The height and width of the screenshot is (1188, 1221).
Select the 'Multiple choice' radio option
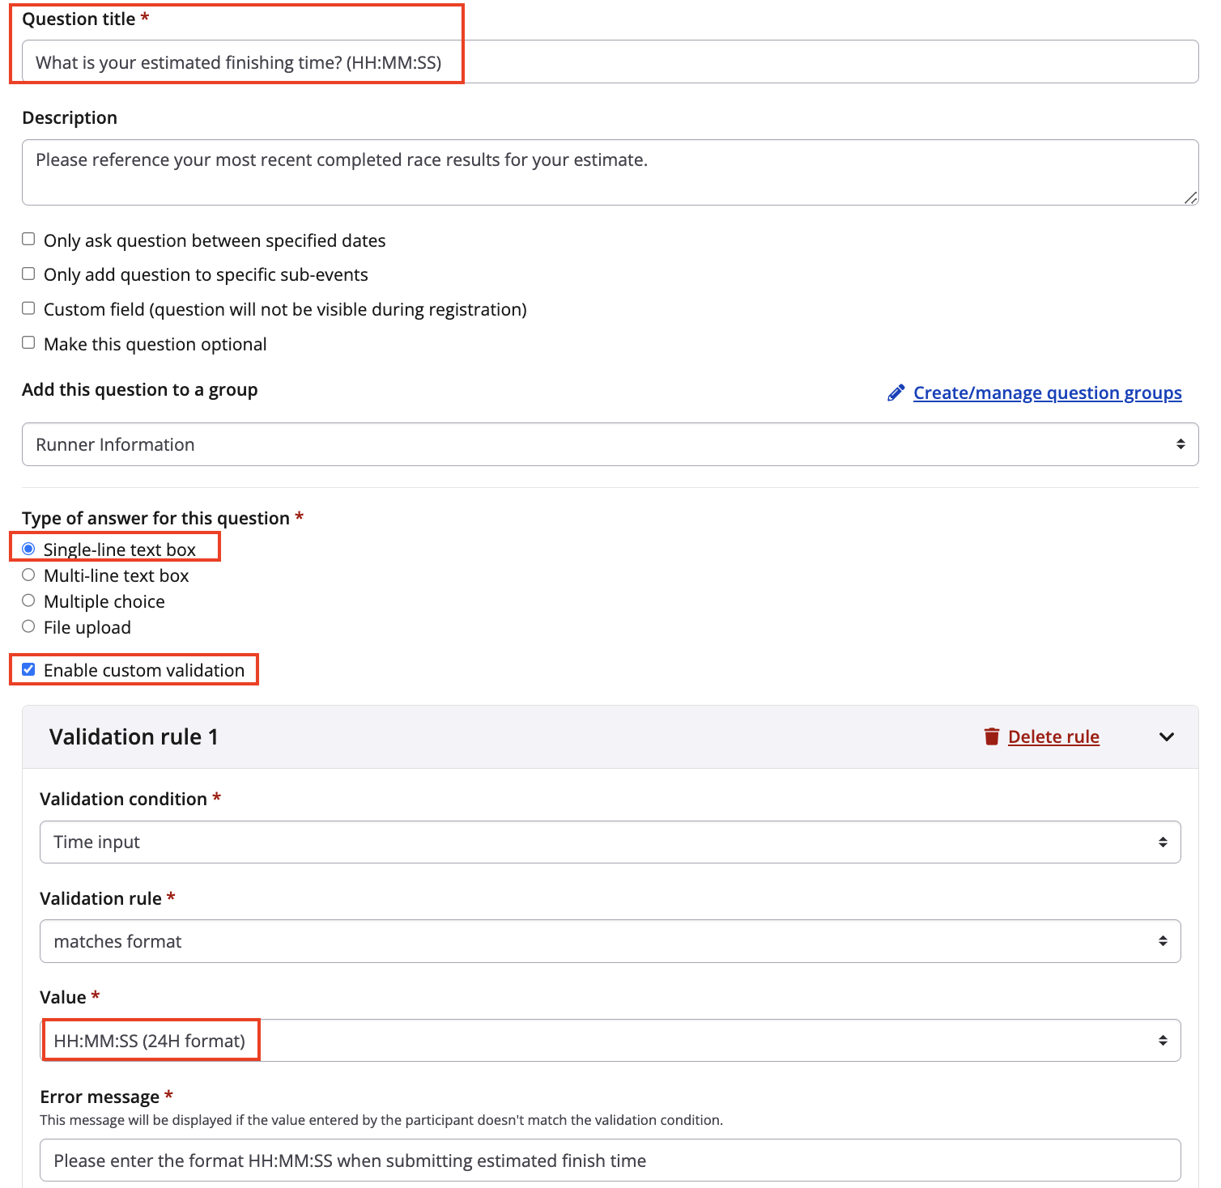pyautogui.click(x=28, y=600)
